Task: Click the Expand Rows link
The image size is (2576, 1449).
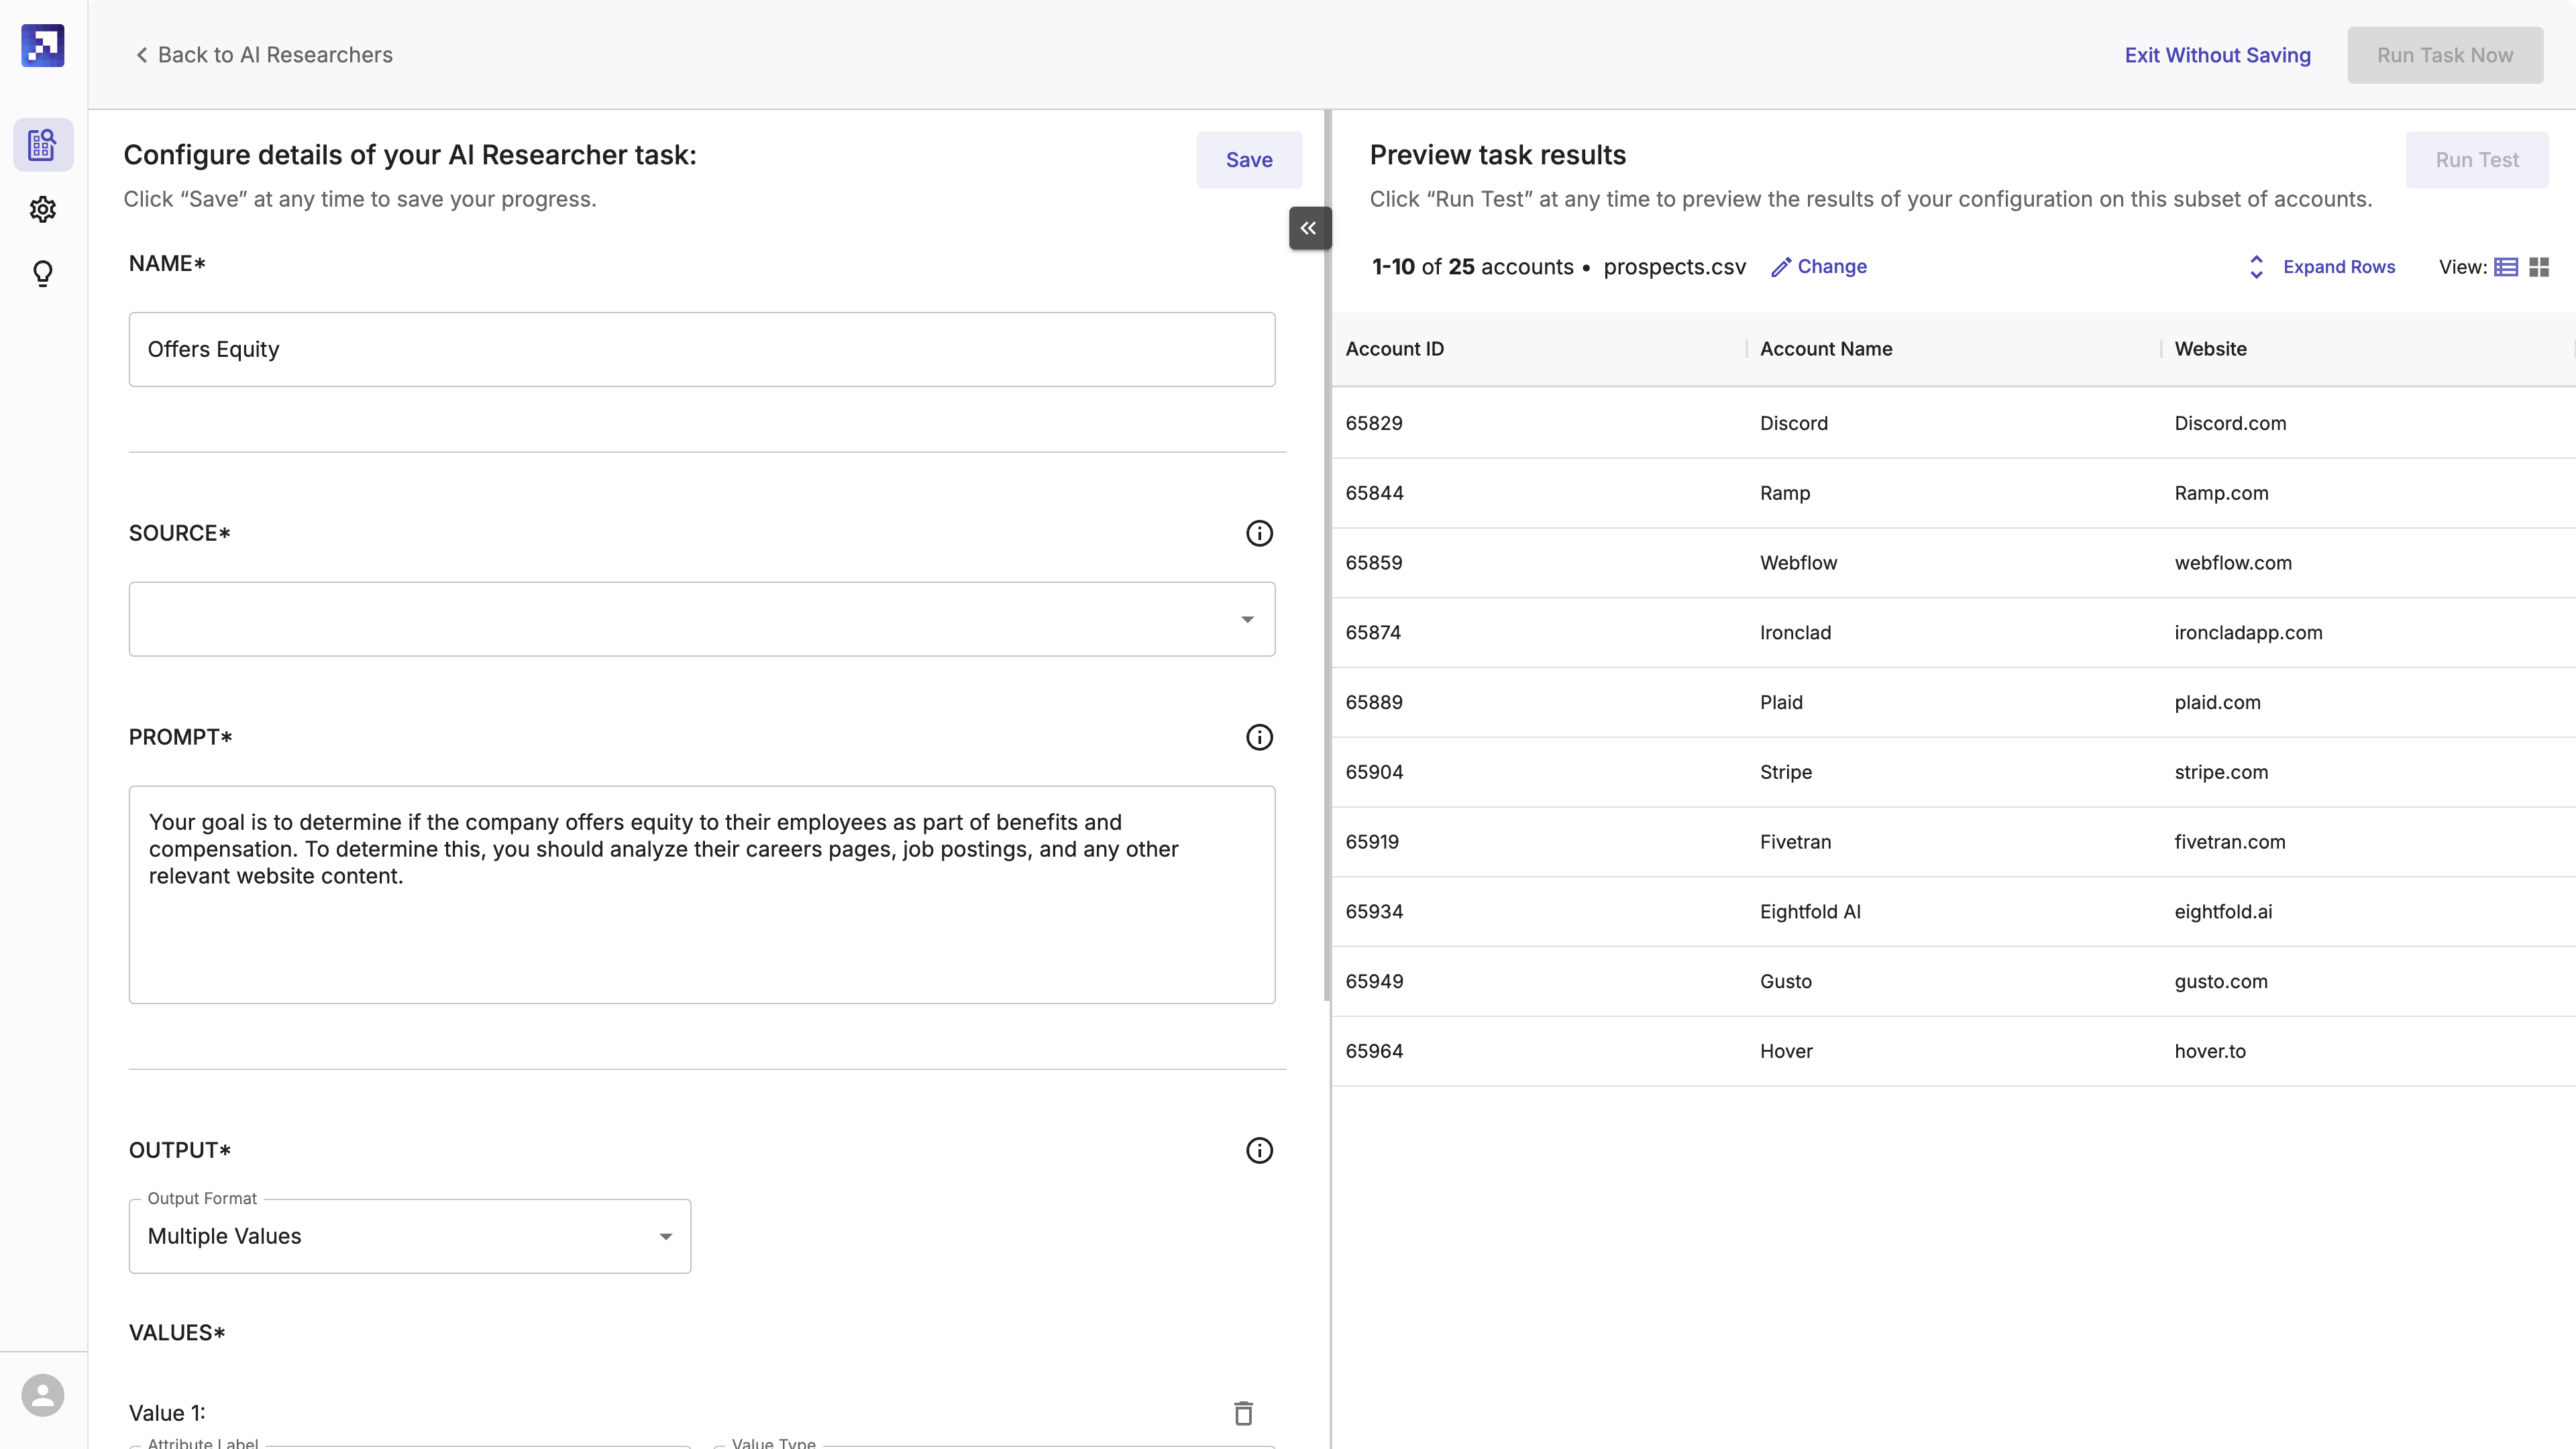Action: point(2339,266)
